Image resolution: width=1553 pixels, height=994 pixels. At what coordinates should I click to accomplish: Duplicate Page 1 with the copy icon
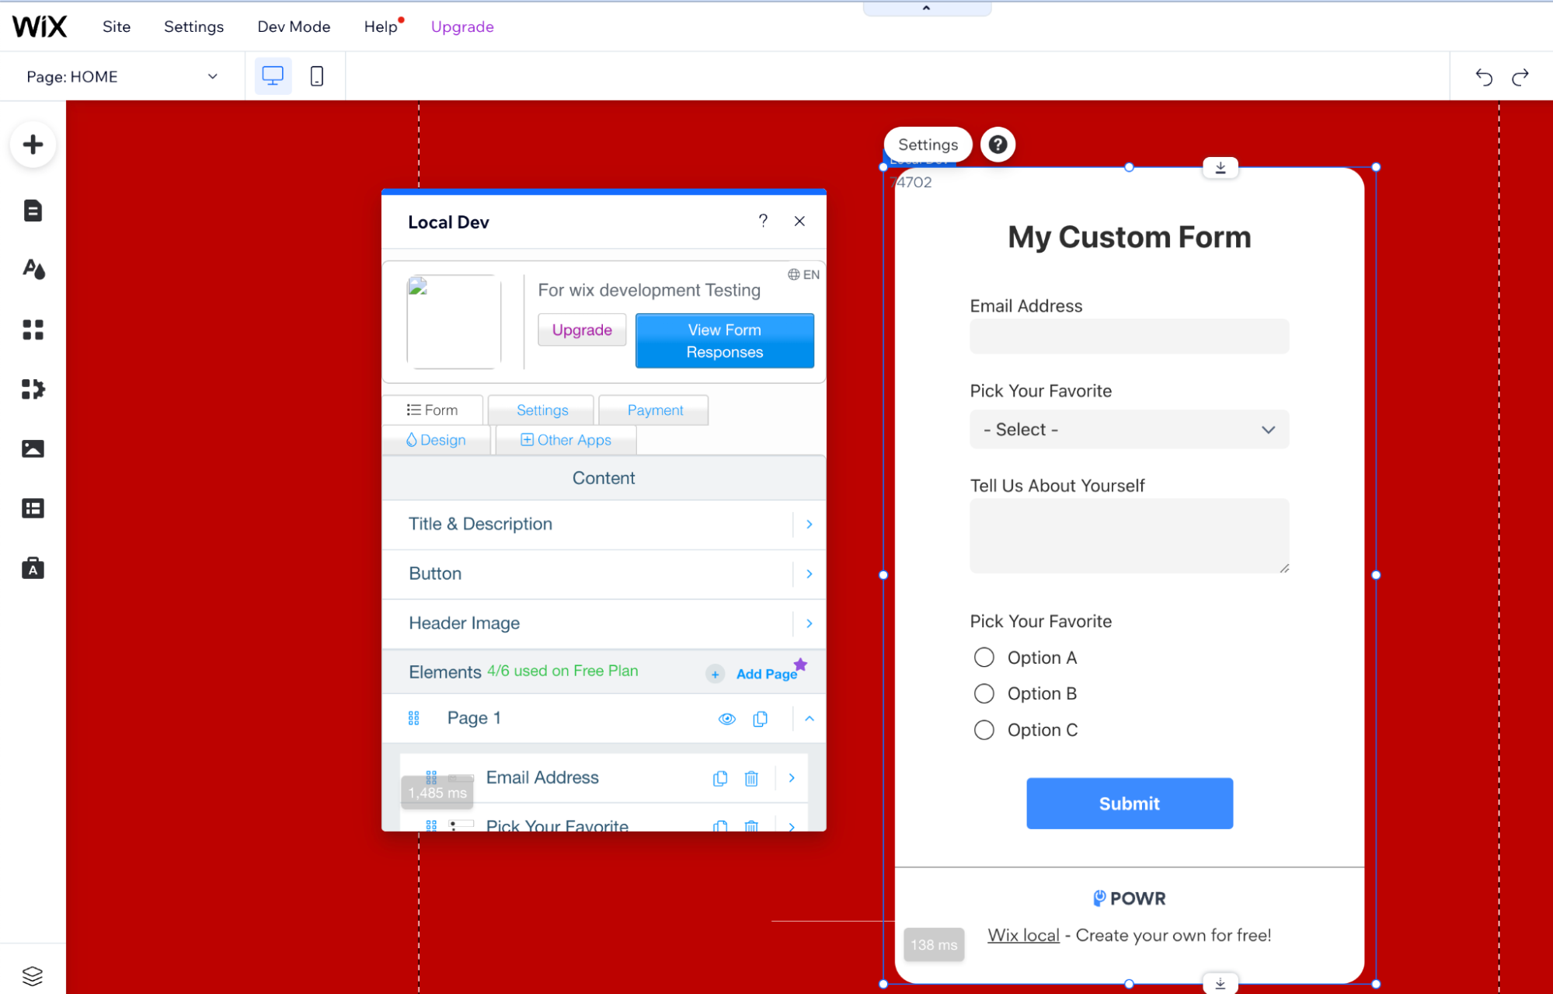(760, 719)
